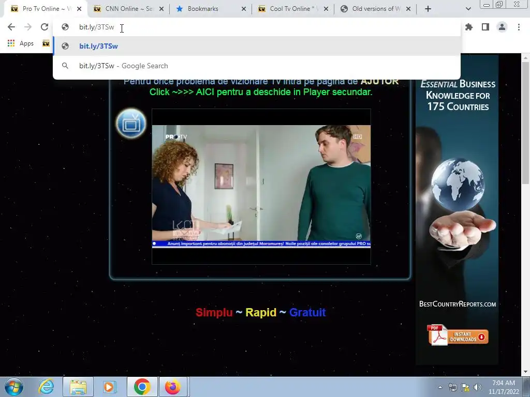530x397 pixels.
Task: Click the PDF Instant Downloads button
Action: pos(458,335)
